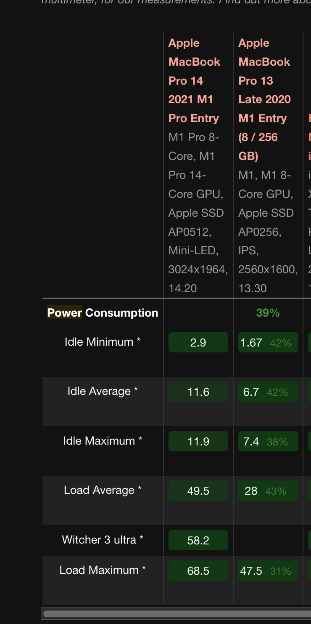Click the Idle Minimum row label
The height and width of the screenshot is (624, 311).
pos(103,342)
